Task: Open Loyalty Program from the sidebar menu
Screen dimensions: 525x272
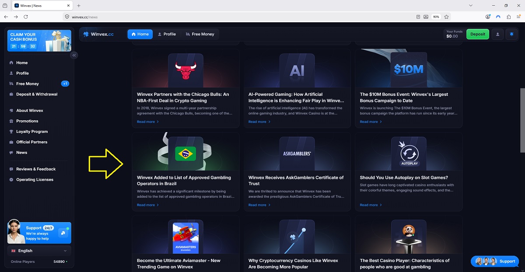Action: pos(32,132)
